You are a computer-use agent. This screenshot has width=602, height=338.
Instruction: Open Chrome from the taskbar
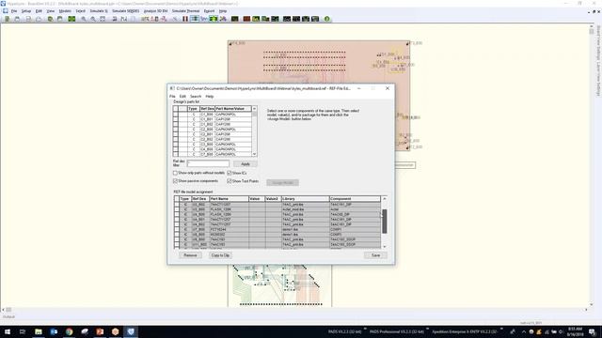click(x=69, y=331)
